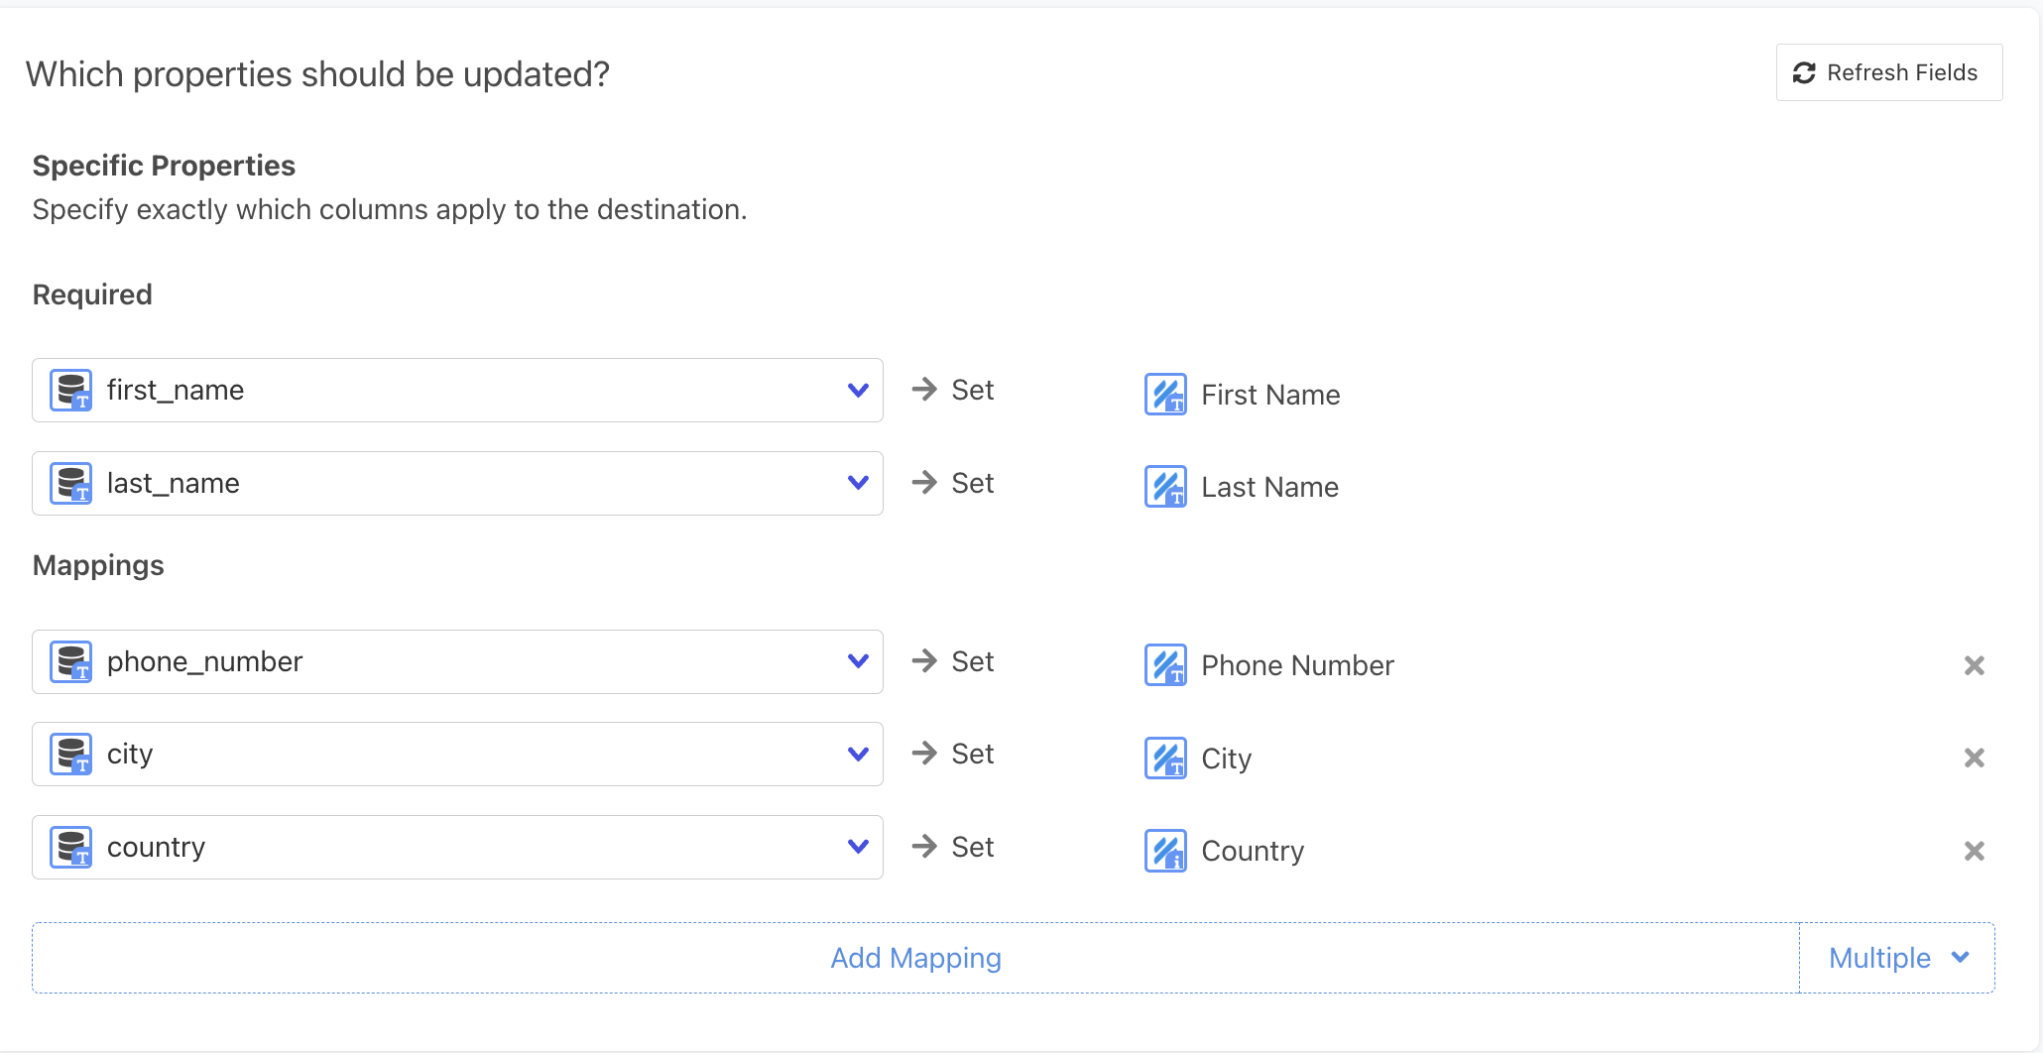Expand the phone_number dropdown chevron
The image size is (2043, 1053).
click(858, 661)
